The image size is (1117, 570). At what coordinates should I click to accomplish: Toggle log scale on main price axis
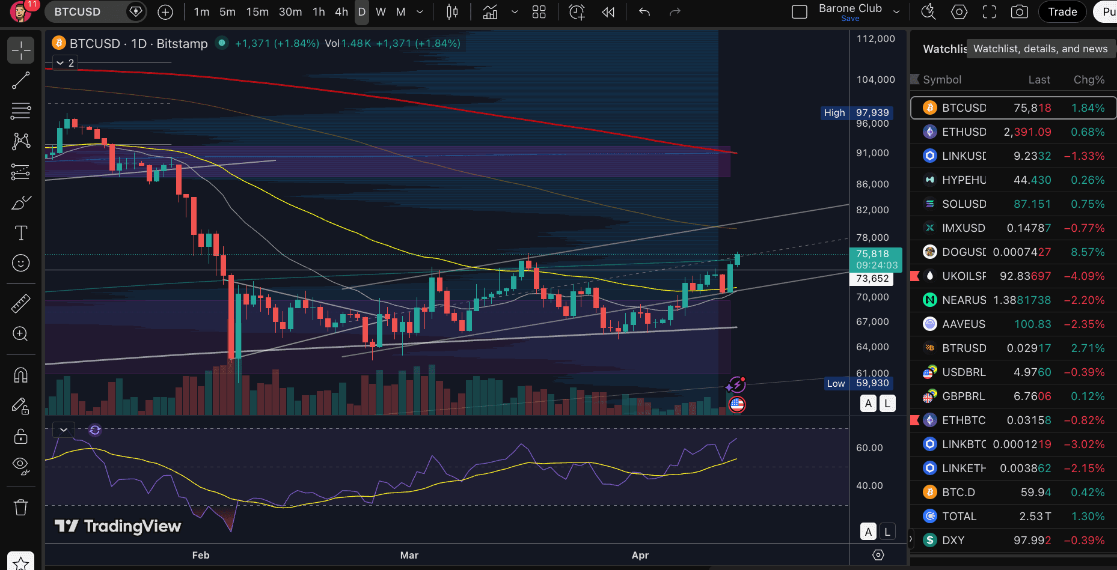point(887,404)
